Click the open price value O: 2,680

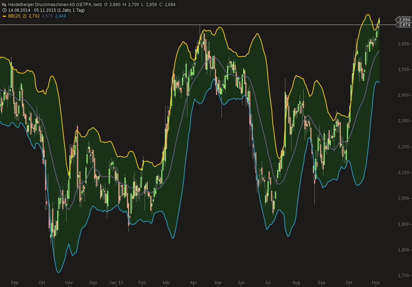[112, 4]
